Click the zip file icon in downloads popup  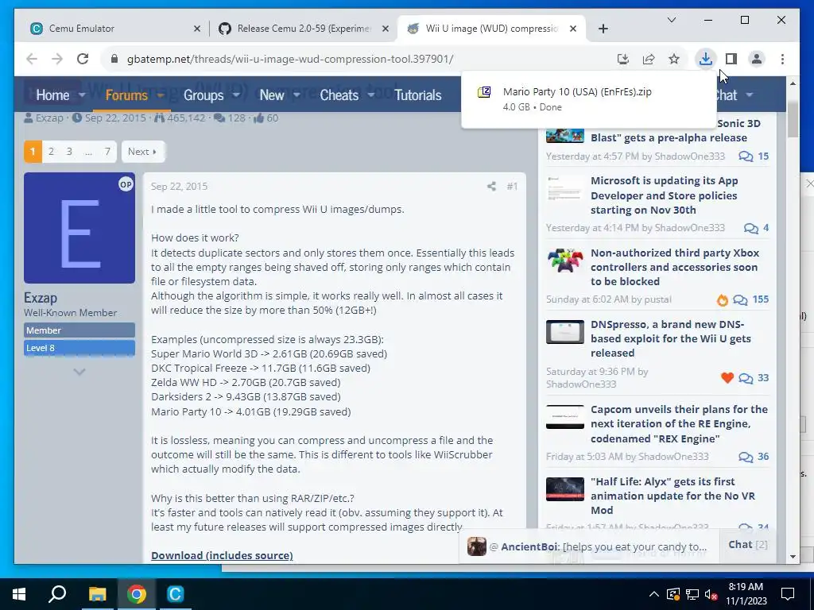pyautogui.click(x=484, y=92)
